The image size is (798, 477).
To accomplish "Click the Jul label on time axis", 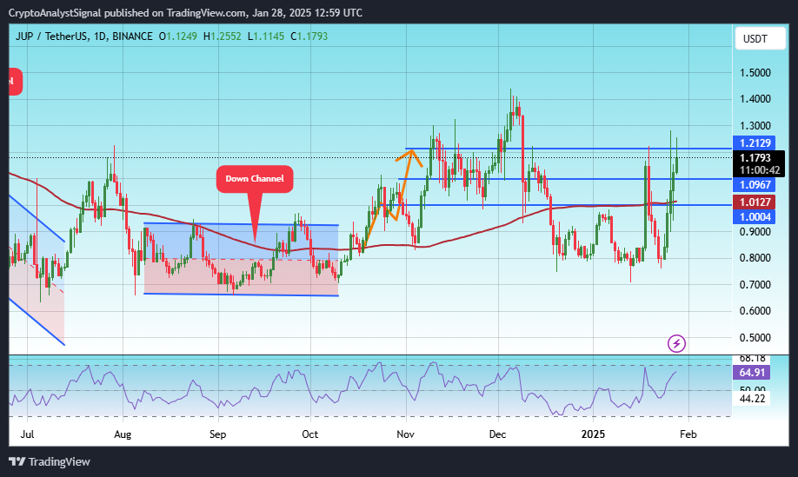I will click(x=28, y=434).
